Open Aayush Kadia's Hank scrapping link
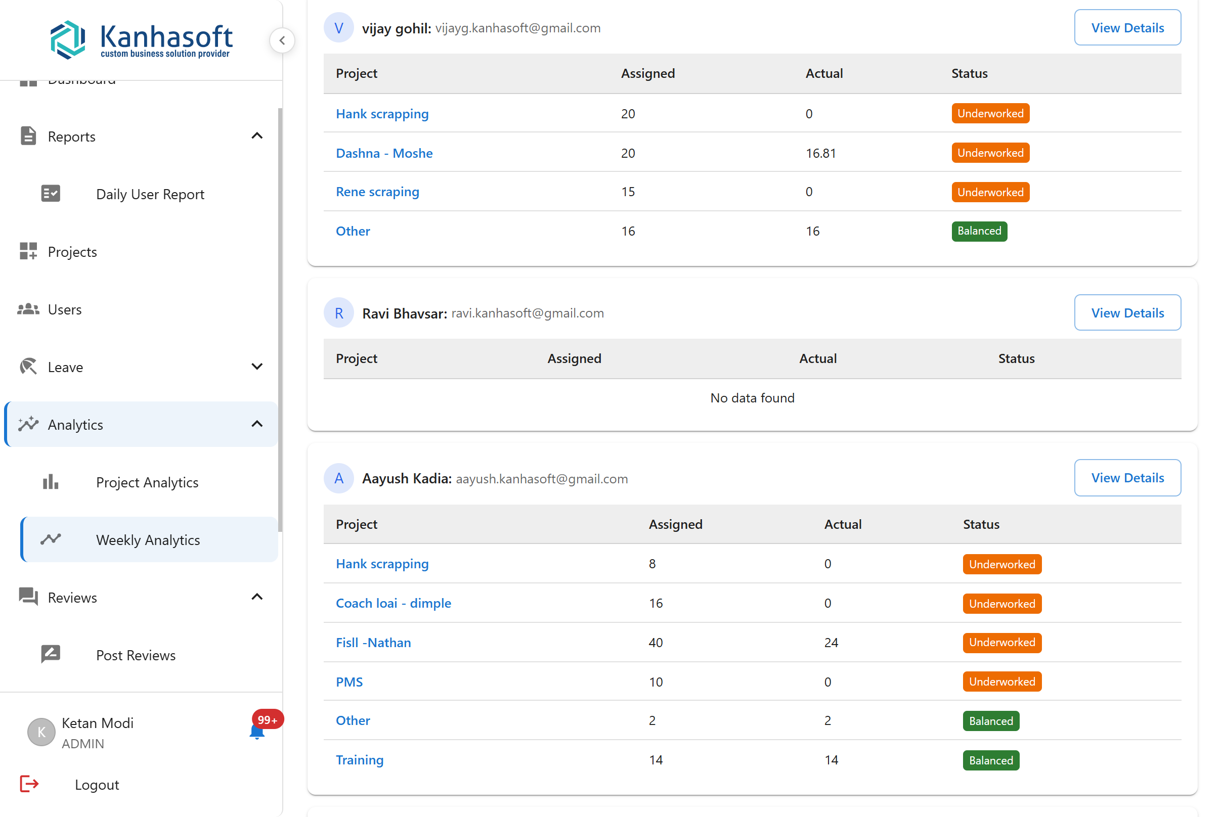 pos(382,563)
